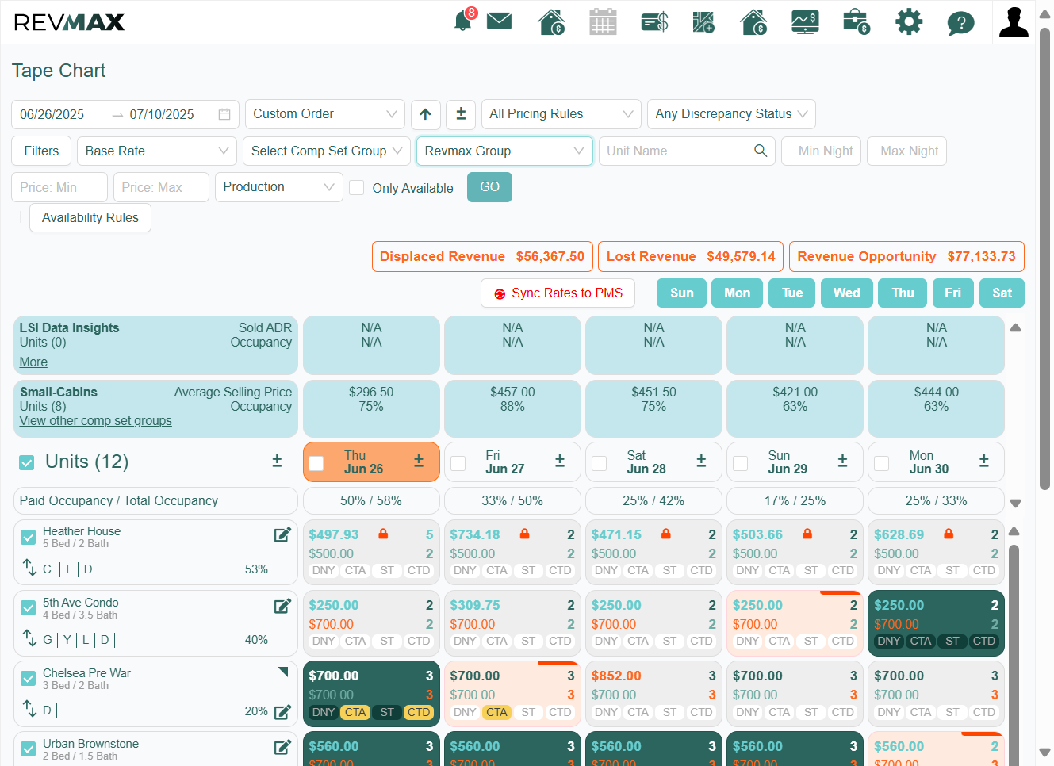Click the More link under LSI Data Insights
The image size is (1054, 766).
pyautogui.click(x=33, y=362)
